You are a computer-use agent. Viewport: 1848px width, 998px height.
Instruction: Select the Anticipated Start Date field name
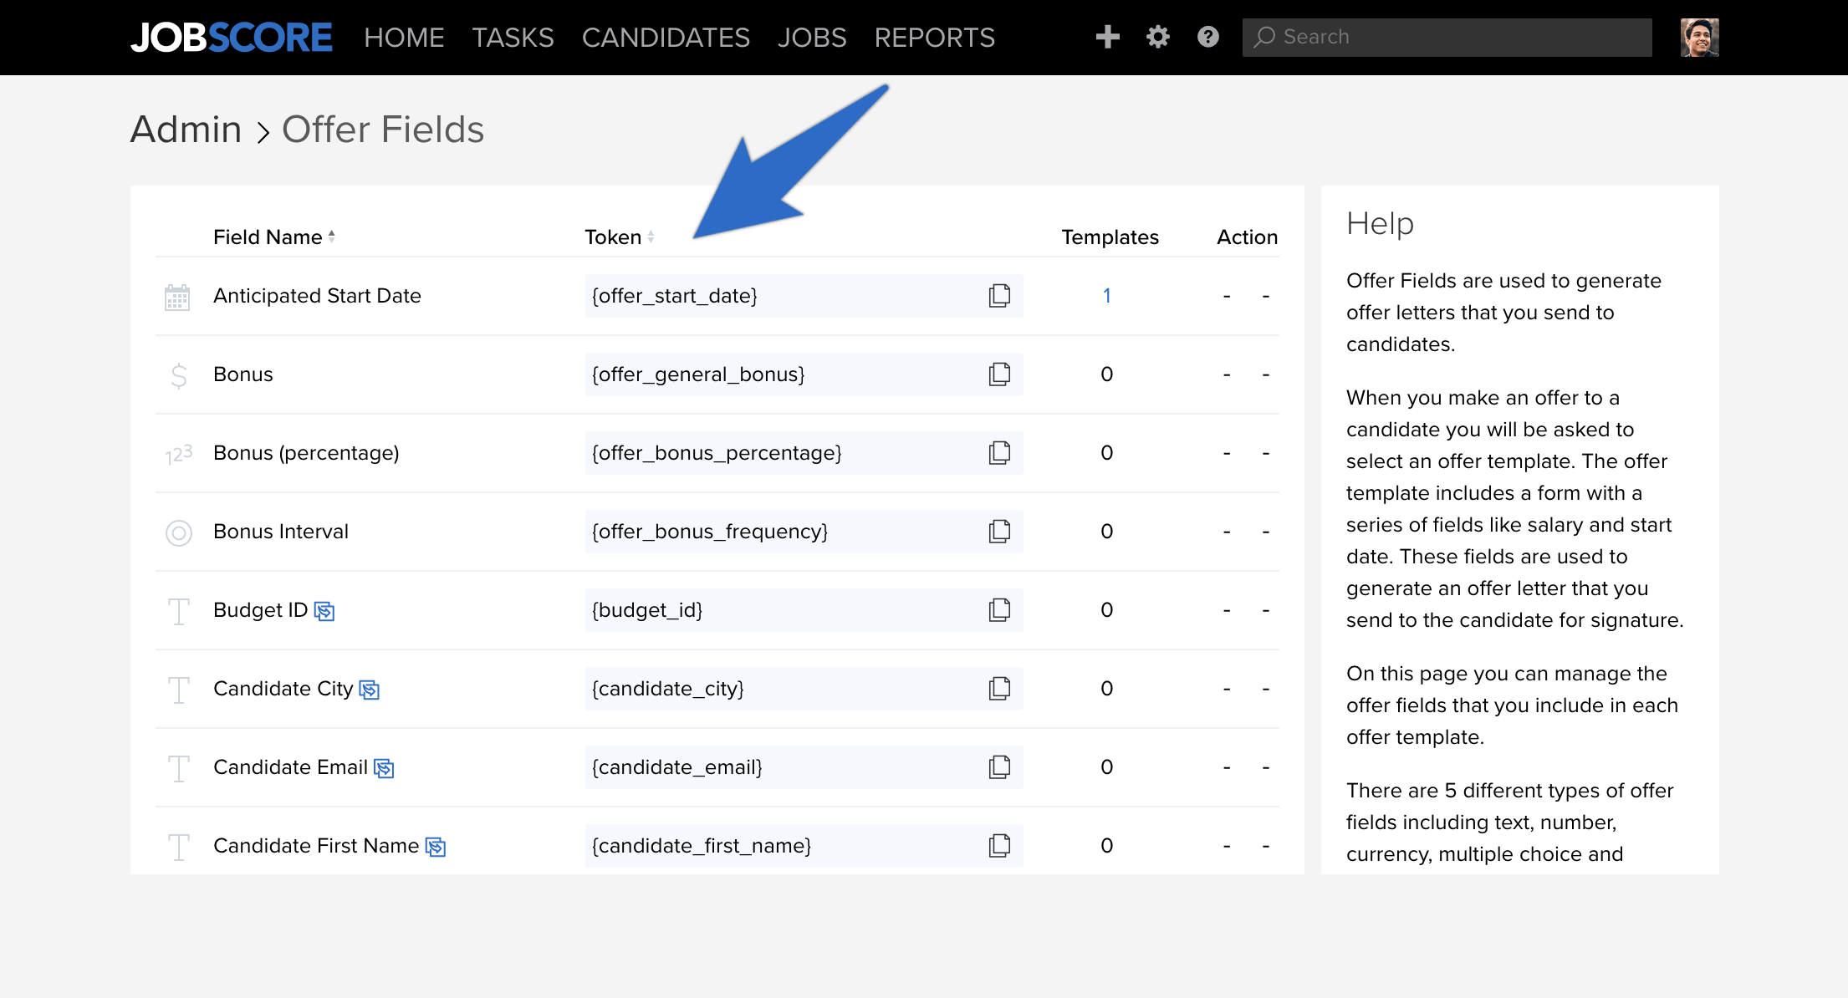(317, 296)
